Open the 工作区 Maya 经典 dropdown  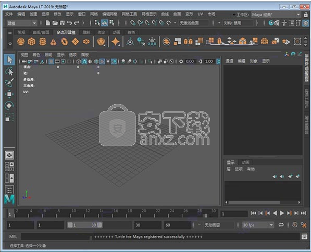276,15
